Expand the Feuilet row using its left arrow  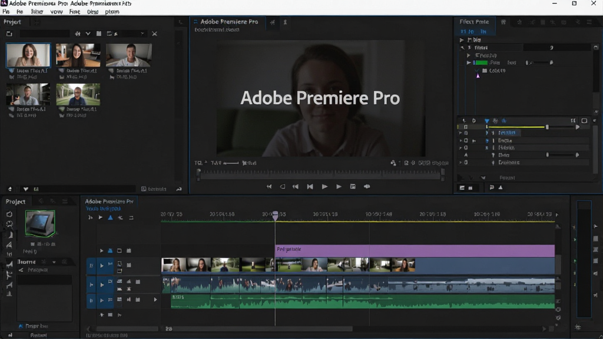point(460,133)
